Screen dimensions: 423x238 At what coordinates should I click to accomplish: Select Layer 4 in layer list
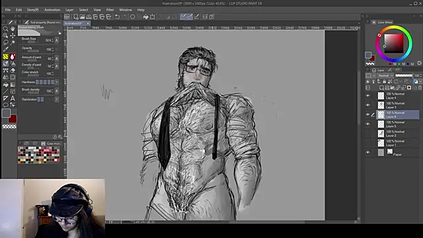(398, 96)
